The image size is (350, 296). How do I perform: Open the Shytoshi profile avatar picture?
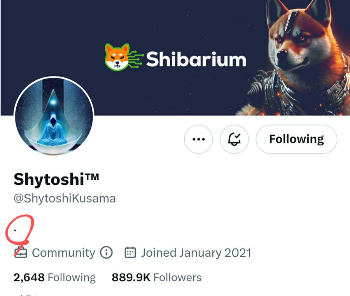click(x=54, y=116)
